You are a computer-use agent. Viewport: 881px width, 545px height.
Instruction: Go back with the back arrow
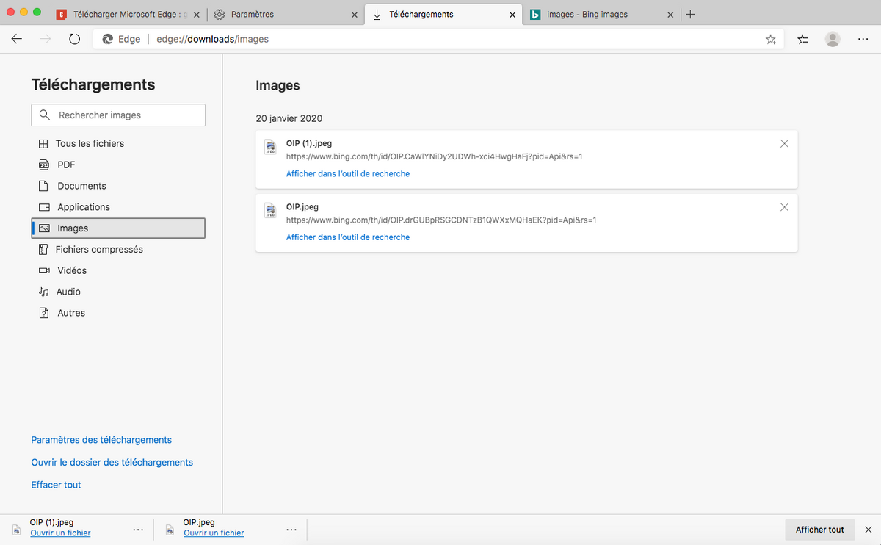(x=17, y=40)
